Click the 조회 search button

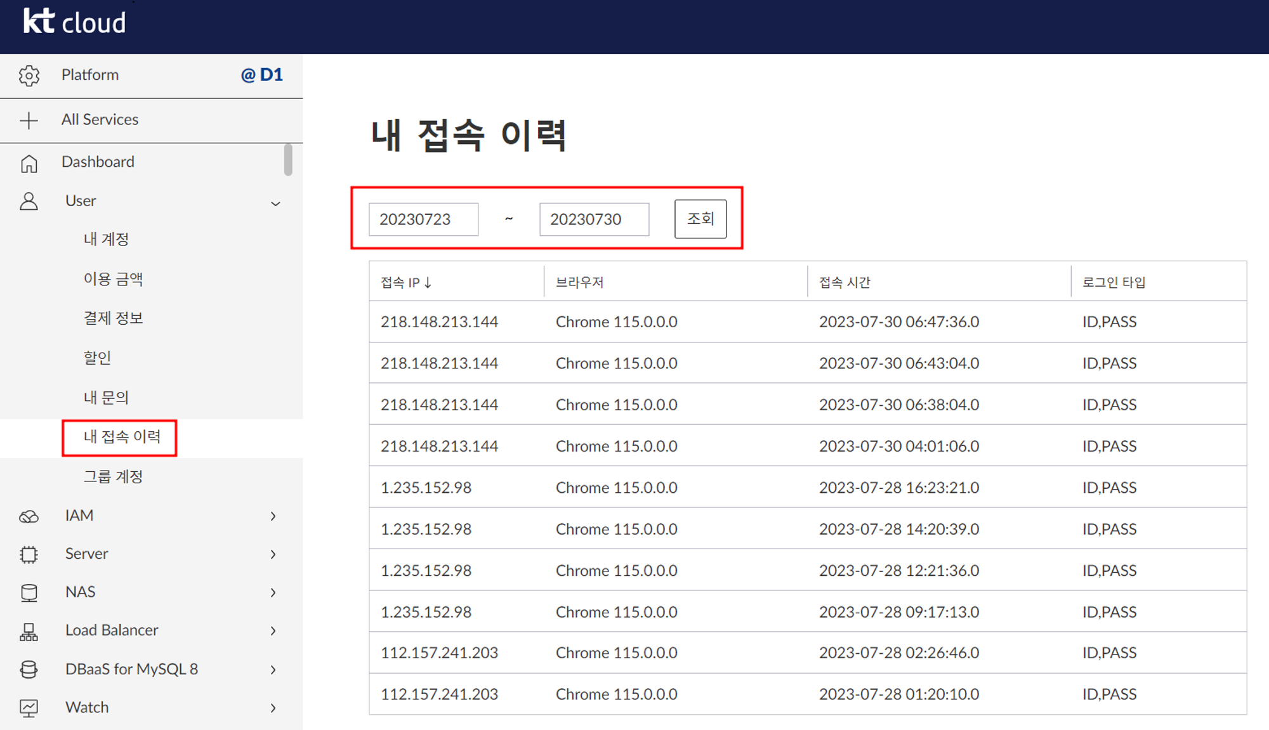coord(700,218)
